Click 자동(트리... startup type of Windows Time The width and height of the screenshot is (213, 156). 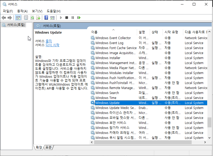point(172,98)
